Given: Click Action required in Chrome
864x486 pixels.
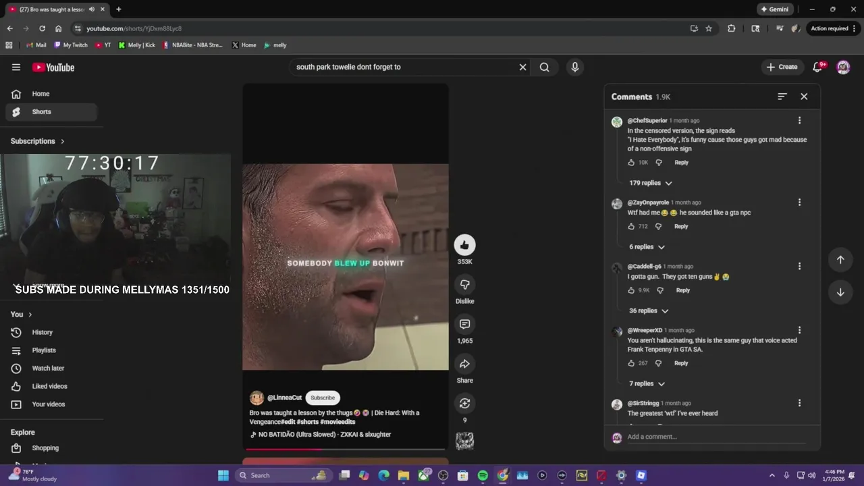Looking at the screenshot, I should coord(833,28).
